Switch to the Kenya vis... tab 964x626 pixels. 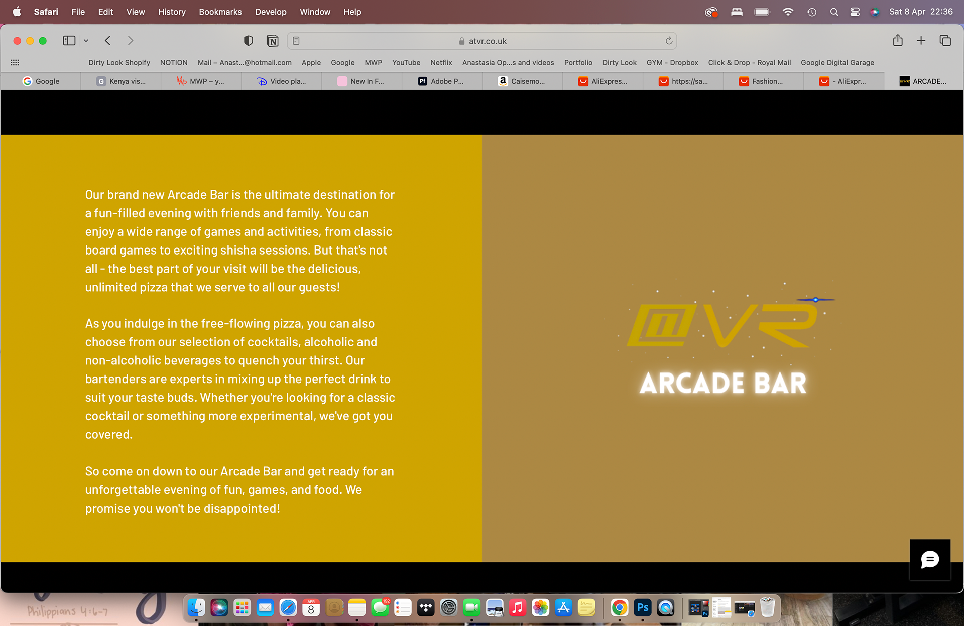(x=121, y=81)
